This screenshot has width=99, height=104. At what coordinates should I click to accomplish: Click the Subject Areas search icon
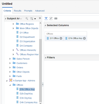pos(27,18)
